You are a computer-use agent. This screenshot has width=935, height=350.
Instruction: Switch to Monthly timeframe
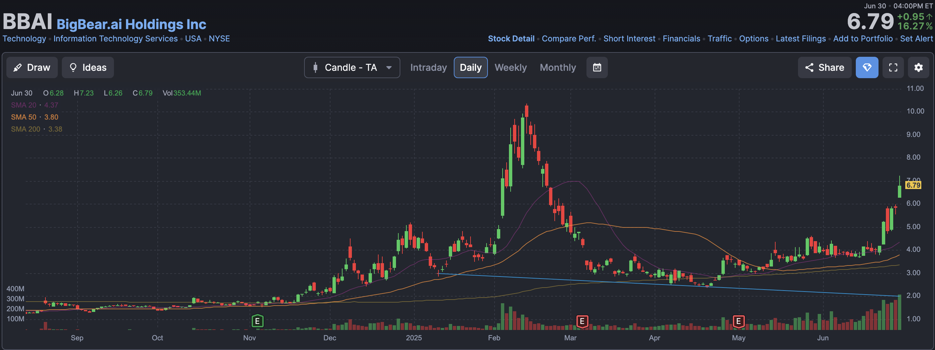(x=557, y=67)
